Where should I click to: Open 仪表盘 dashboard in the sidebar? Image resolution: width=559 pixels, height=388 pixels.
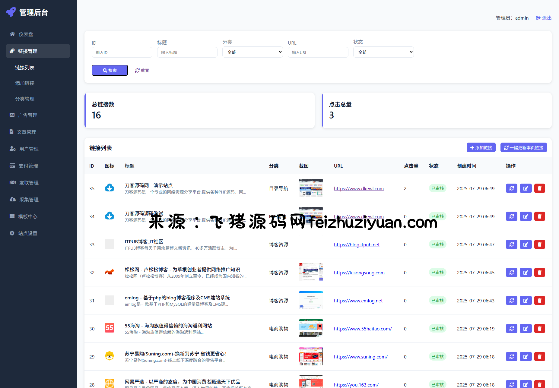26,34
